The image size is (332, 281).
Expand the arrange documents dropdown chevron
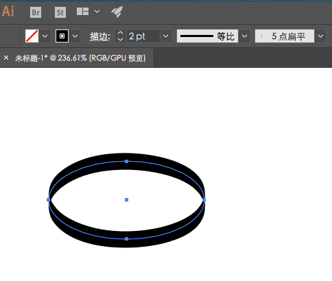[97, 12]
